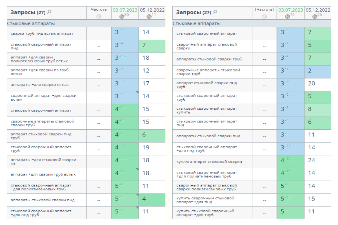338x225 pixels.
Task: Click percent icon next to 85 in left table
Action: 122,17
